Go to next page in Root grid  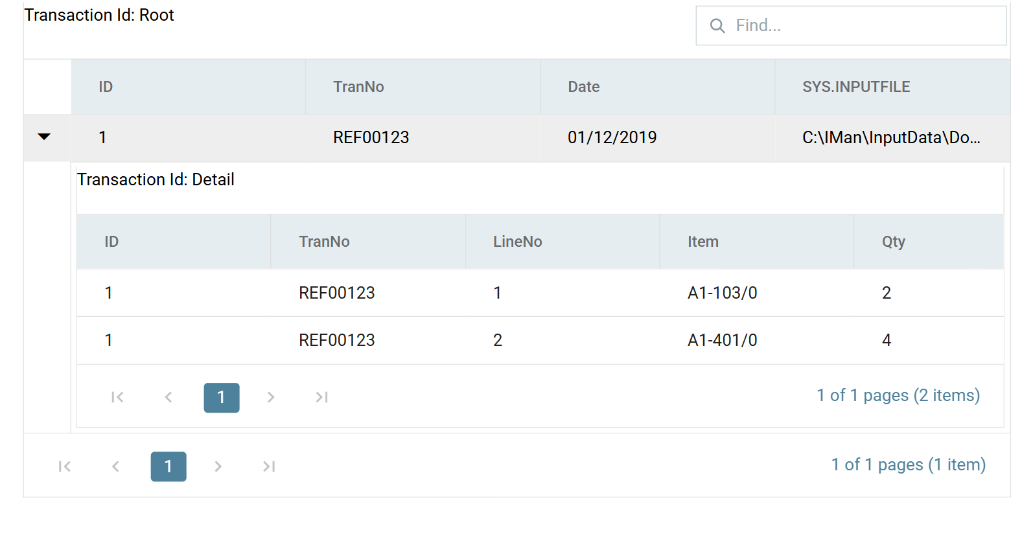point(218,466)
